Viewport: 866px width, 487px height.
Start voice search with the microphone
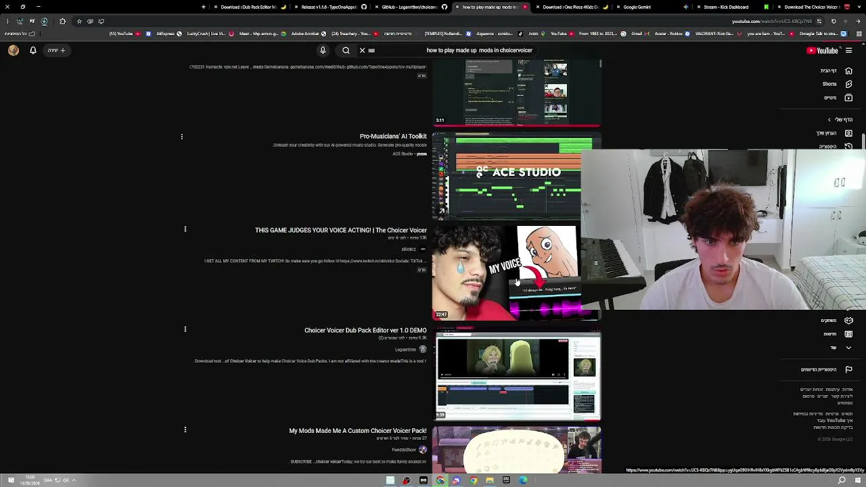(323, 50)
